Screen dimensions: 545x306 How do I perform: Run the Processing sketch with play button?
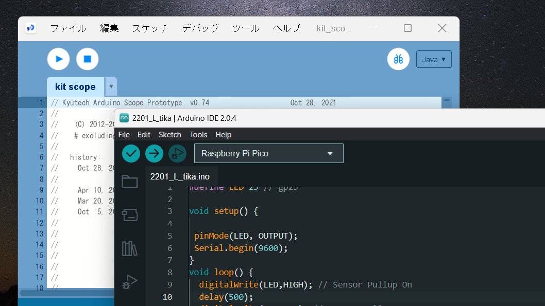(x=58, y=59)
